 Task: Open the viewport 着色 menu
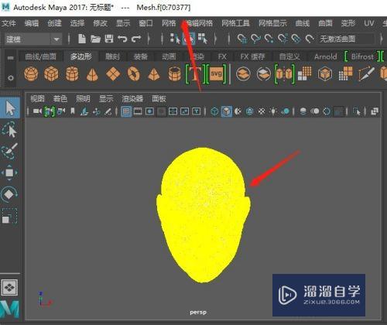pyautogui.click(x=60, y=98)
